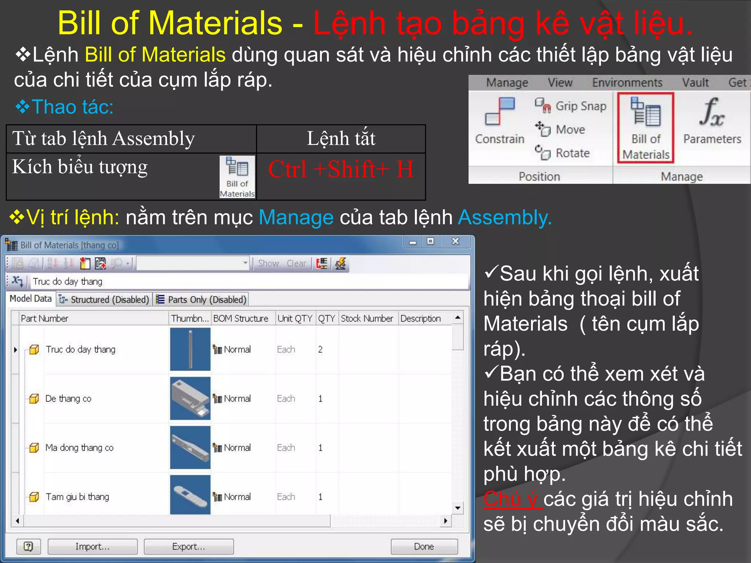This screenshot has width=751, height=563.
Task: Select the Move position command
Action: (560, 129)
